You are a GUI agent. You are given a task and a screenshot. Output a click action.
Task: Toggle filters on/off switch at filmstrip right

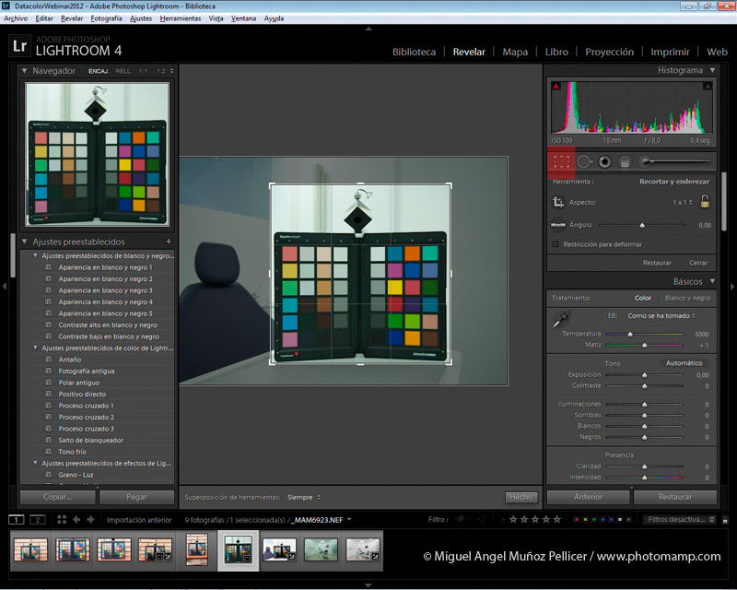725,520
